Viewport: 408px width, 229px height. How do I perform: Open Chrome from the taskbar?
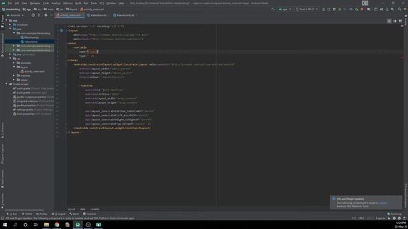tap(57, 225)
